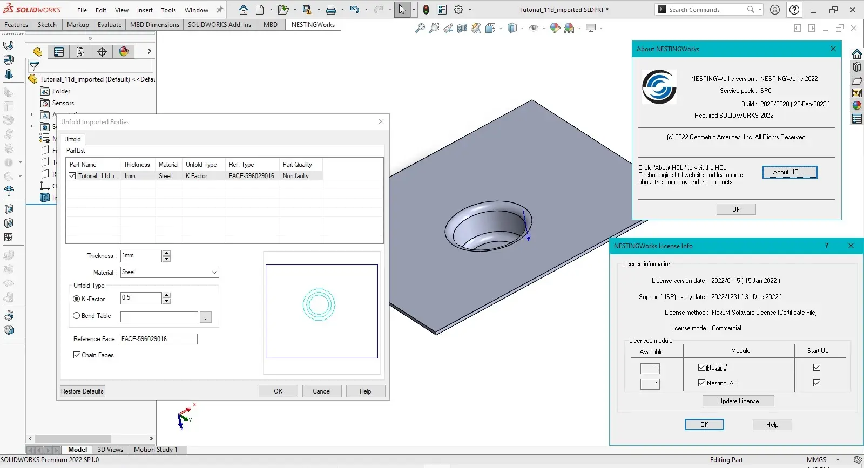
Task: Expand the FeatureManager tabs with right arrow
Action: click(149, 52)
